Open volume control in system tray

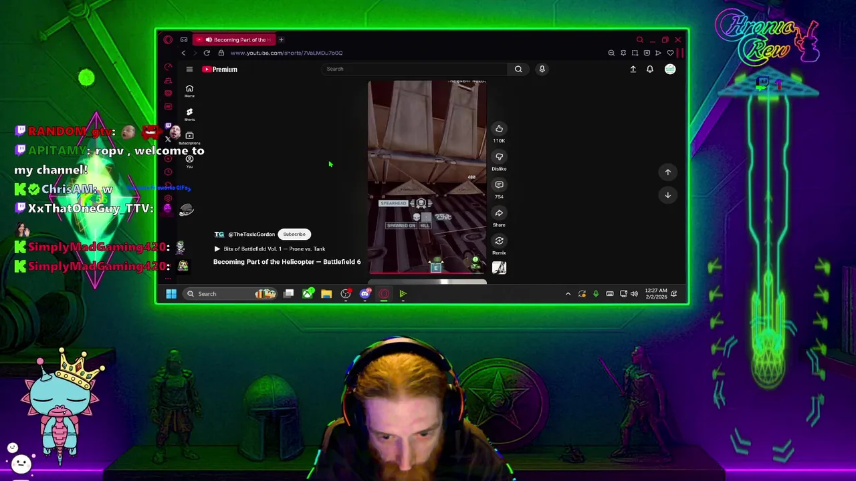[634, 294]
